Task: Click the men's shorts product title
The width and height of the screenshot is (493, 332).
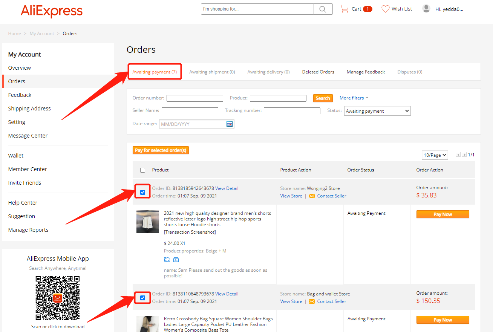Action: click(x=217, y=219)
